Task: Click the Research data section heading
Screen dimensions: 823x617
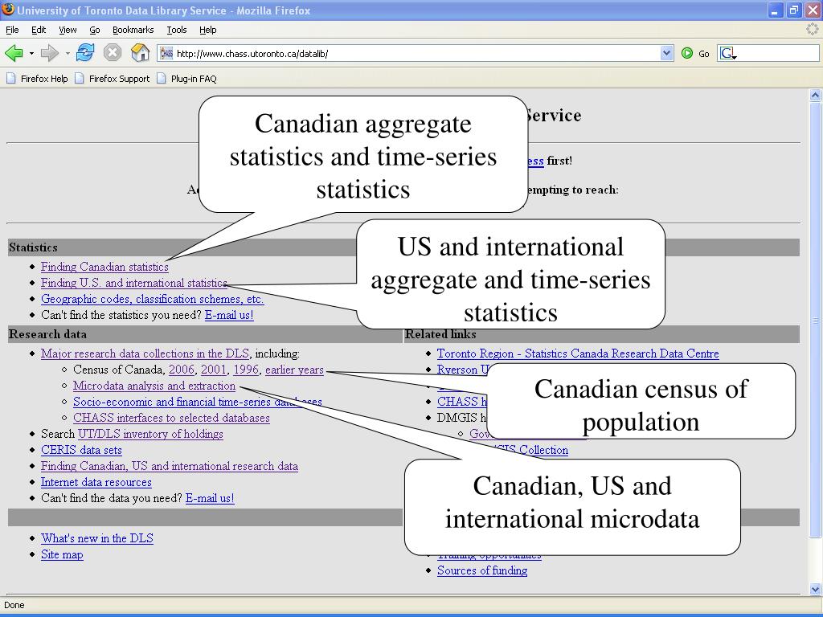Action: [47, 334]
